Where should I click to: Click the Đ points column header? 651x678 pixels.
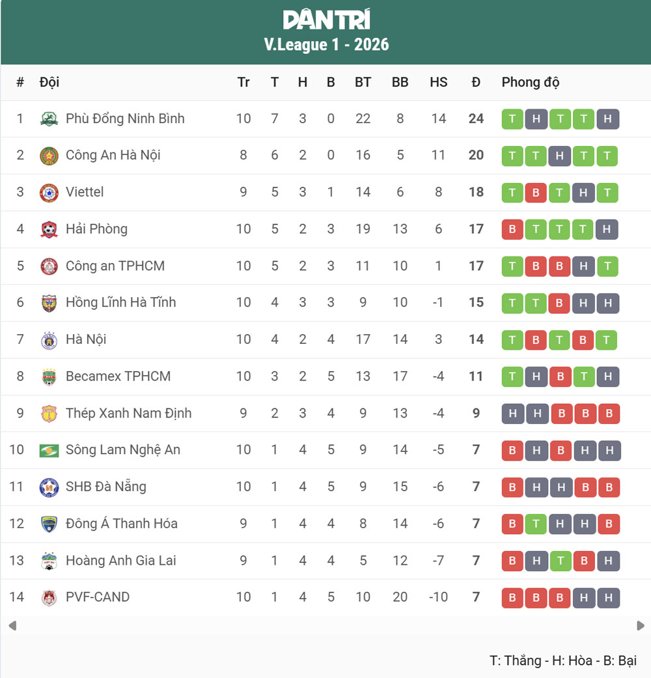[476, 82]
